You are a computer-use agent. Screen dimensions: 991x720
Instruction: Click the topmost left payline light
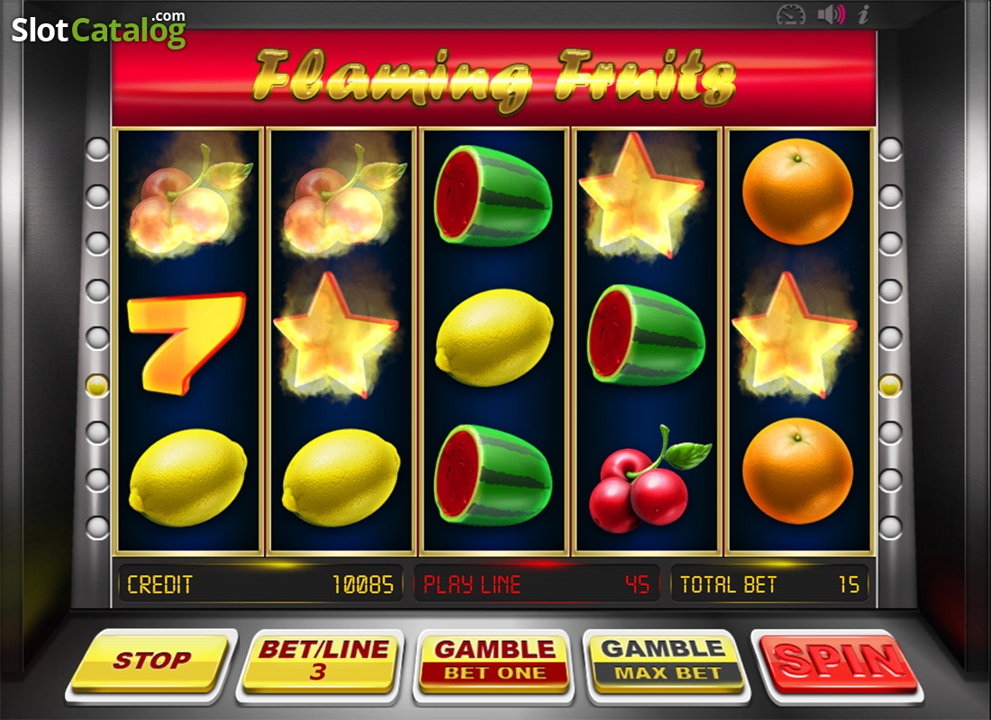(97, 149)
